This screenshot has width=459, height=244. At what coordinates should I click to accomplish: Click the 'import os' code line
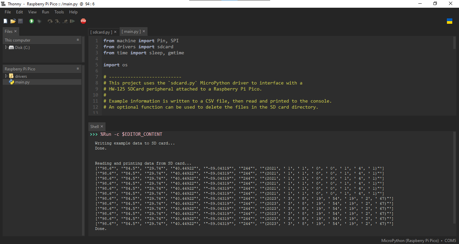click(x=116, y=65)
